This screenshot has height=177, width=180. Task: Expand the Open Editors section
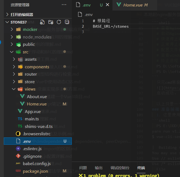coord(7,15)
